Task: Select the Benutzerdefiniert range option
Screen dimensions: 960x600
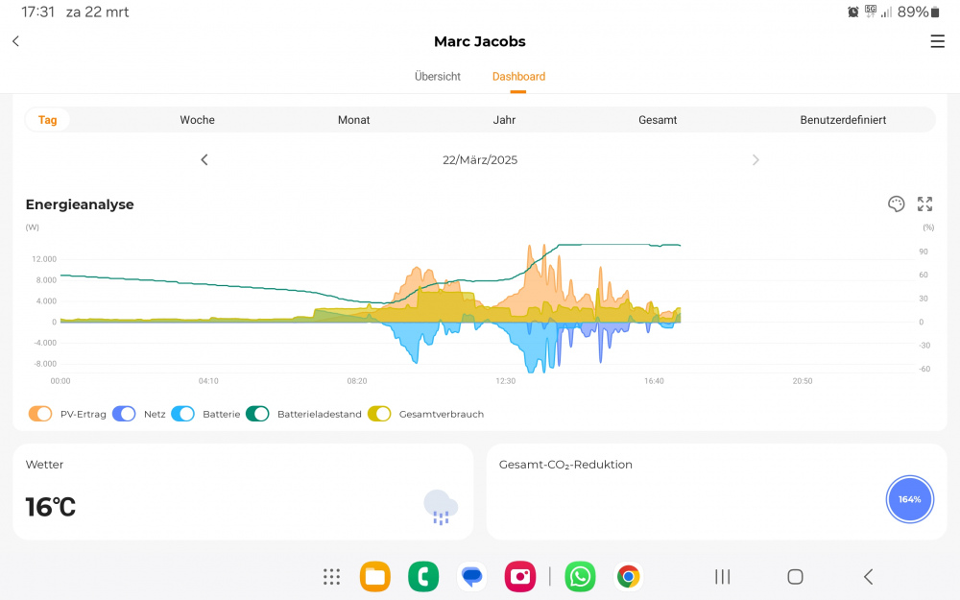Action: 843,120
